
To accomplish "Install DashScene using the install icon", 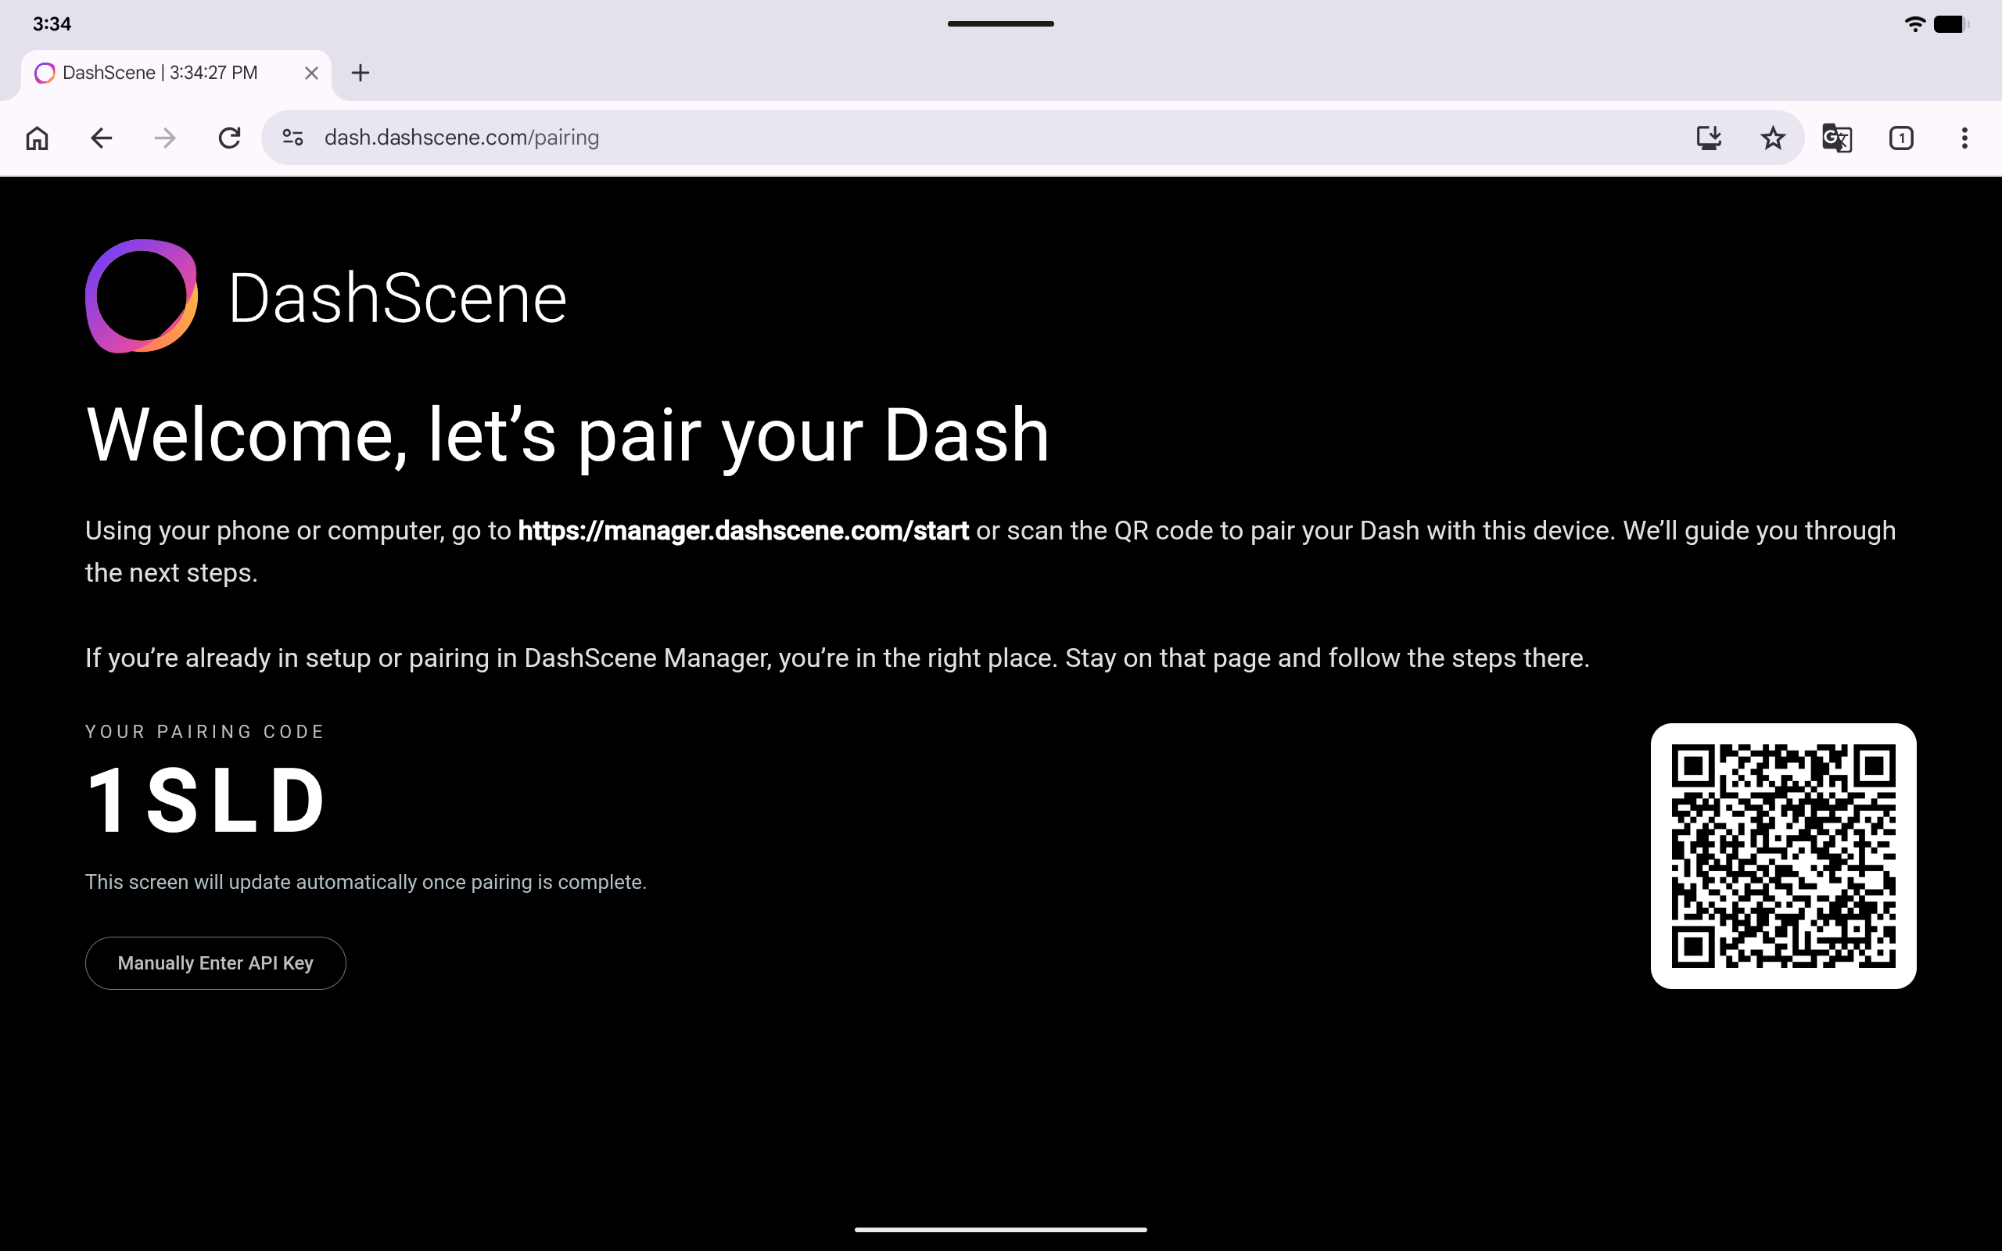I will pyautogui.click(x=1710, y=138).
